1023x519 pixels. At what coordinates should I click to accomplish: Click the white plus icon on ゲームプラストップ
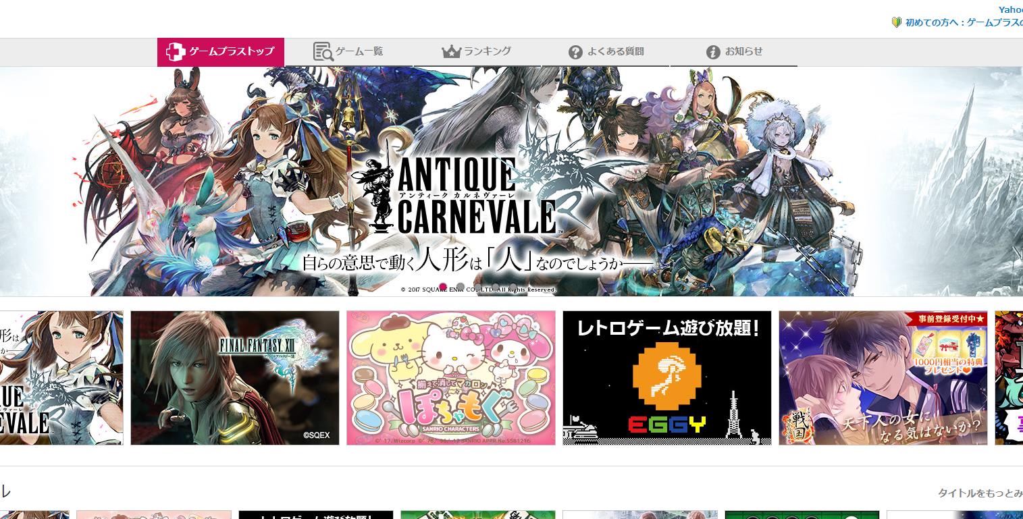176,51
